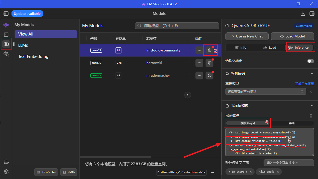This screenshot has height=179, width=318.
Task: Click the 架构 column header
Action: [94, 38]
